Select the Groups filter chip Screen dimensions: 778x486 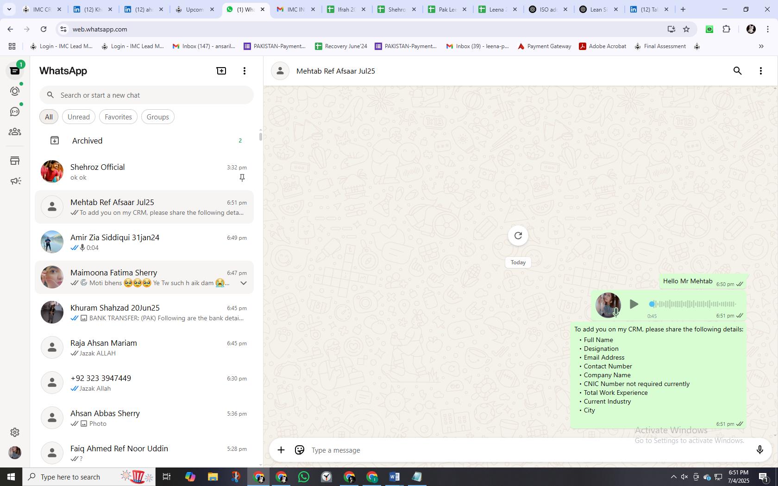pyautogui.click(x=158, y=117)
